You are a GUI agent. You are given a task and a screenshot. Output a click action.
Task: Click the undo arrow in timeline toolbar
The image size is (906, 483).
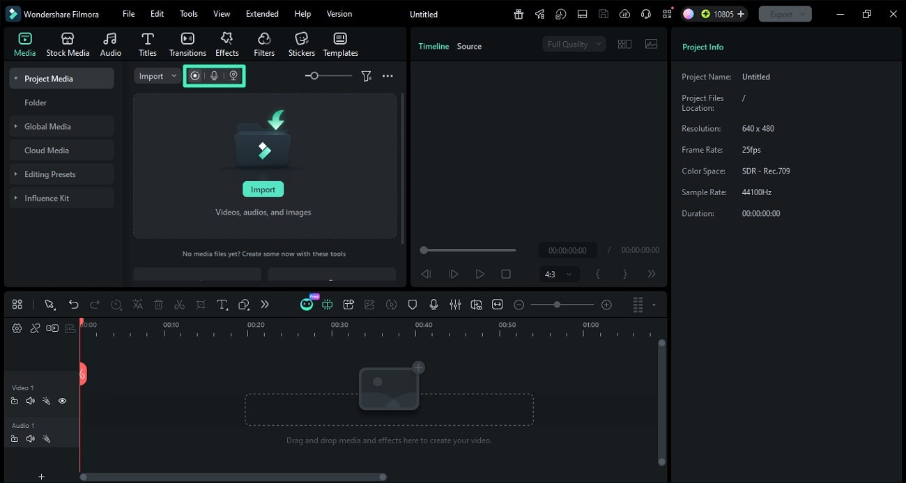[73, 305]
